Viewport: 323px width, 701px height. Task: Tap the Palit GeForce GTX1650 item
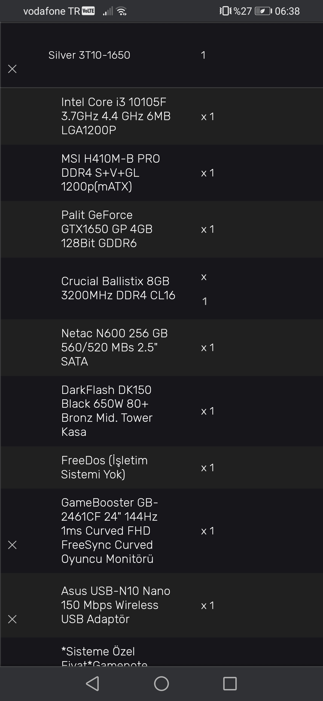click(107, 229)
